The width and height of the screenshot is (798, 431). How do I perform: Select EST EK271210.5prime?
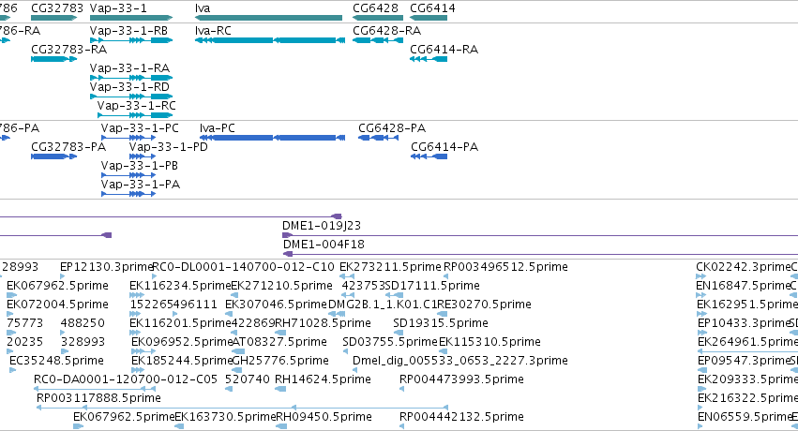tap(282, 286)
